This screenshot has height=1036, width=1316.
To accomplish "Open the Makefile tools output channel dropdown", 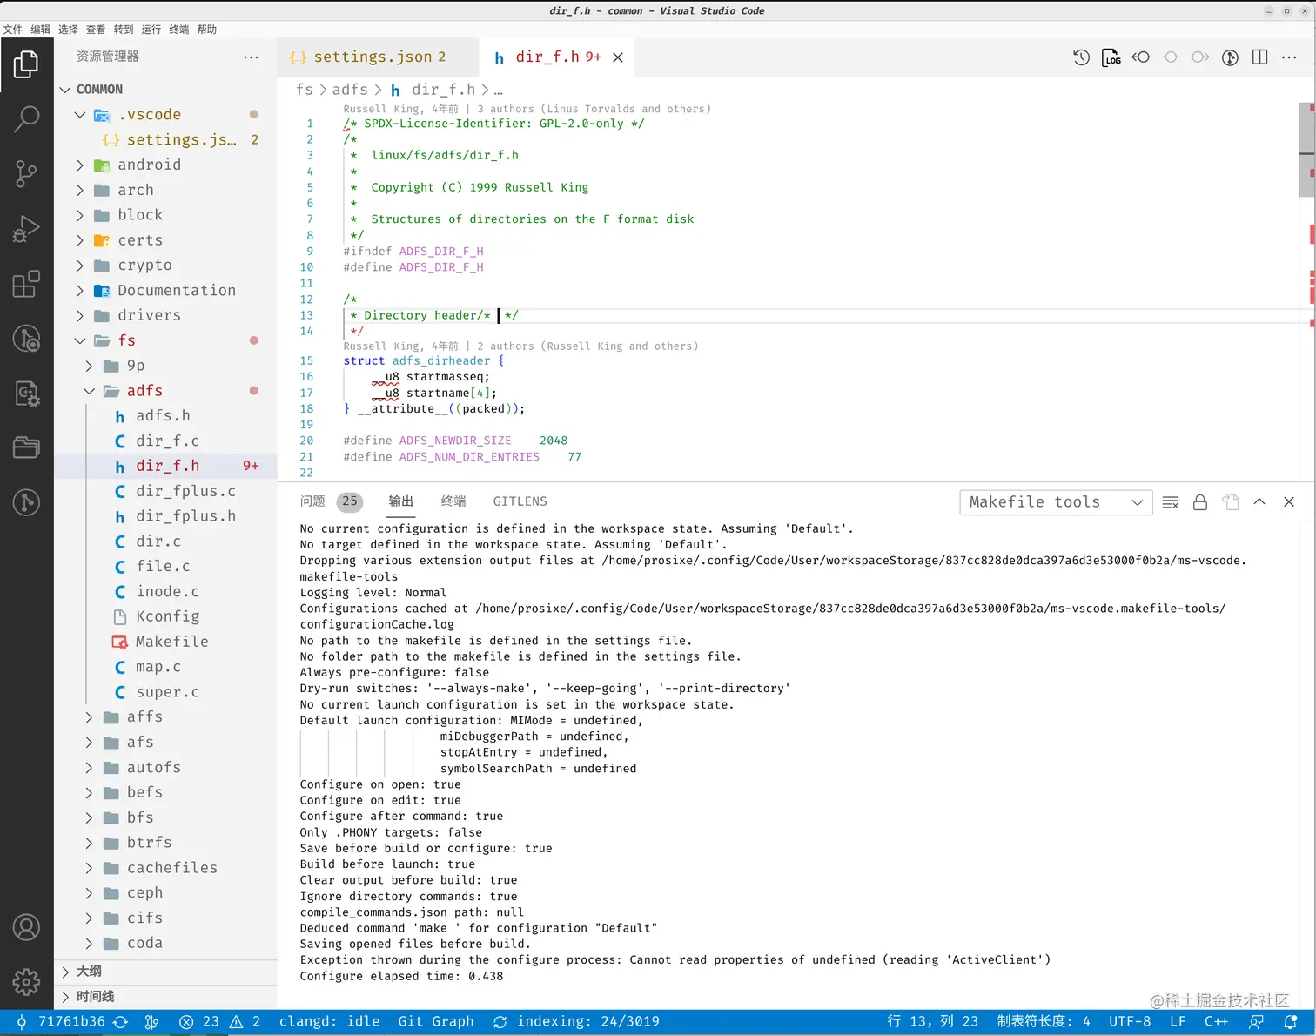I will click(1056, 502).
